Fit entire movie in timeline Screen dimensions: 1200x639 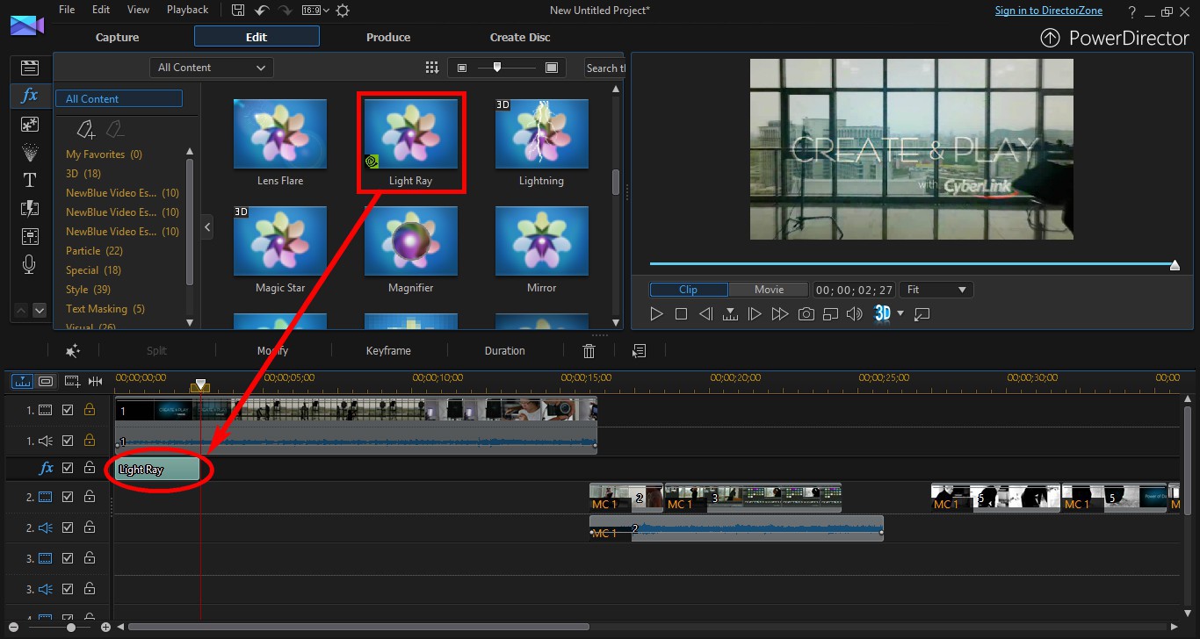point(96,381)
